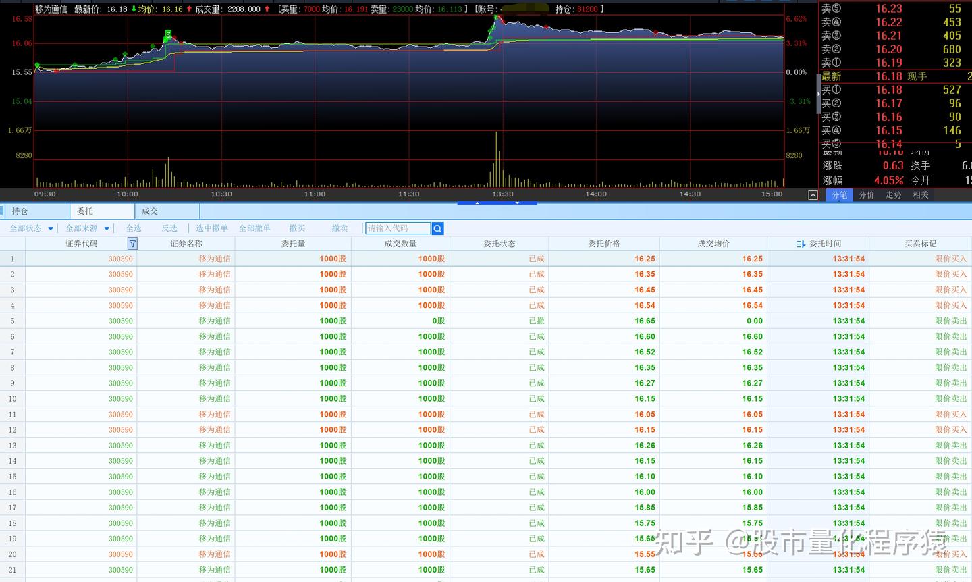
Task: Expand the 全部状态 status dropdown
Action: point(51,228)
